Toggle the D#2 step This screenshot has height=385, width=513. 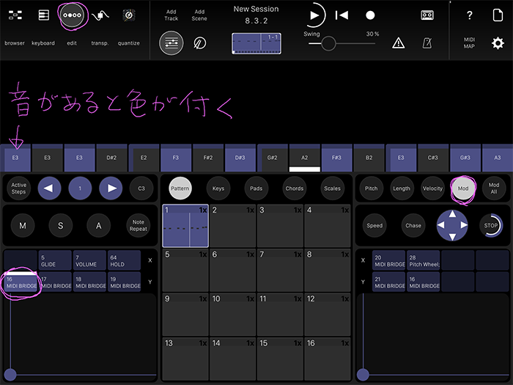pyautogui.click(x=111, y=158)
